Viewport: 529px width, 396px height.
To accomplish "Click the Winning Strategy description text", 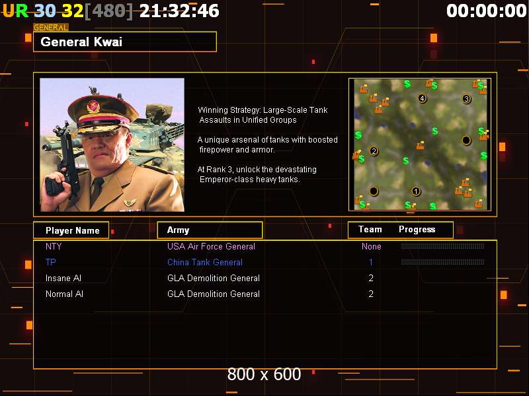I will coord(263,115).
